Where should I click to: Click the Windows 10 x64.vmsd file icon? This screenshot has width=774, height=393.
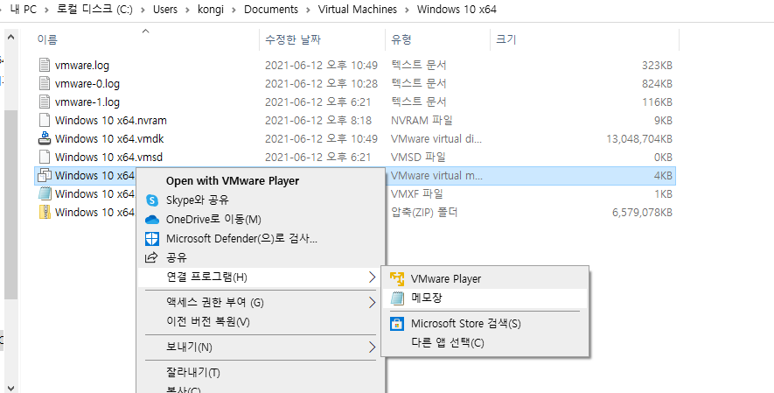pos(45,157)
